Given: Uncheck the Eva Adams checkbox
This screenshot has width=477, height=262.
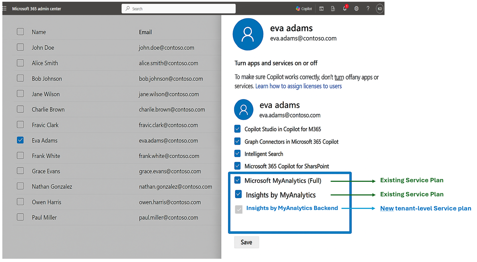Looking at the screenshot, I should [x=20, y=140].
